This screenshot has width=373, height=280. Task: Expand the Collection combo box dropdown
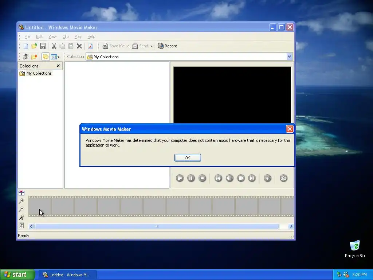pyautogui.click(x=289, y=57)
